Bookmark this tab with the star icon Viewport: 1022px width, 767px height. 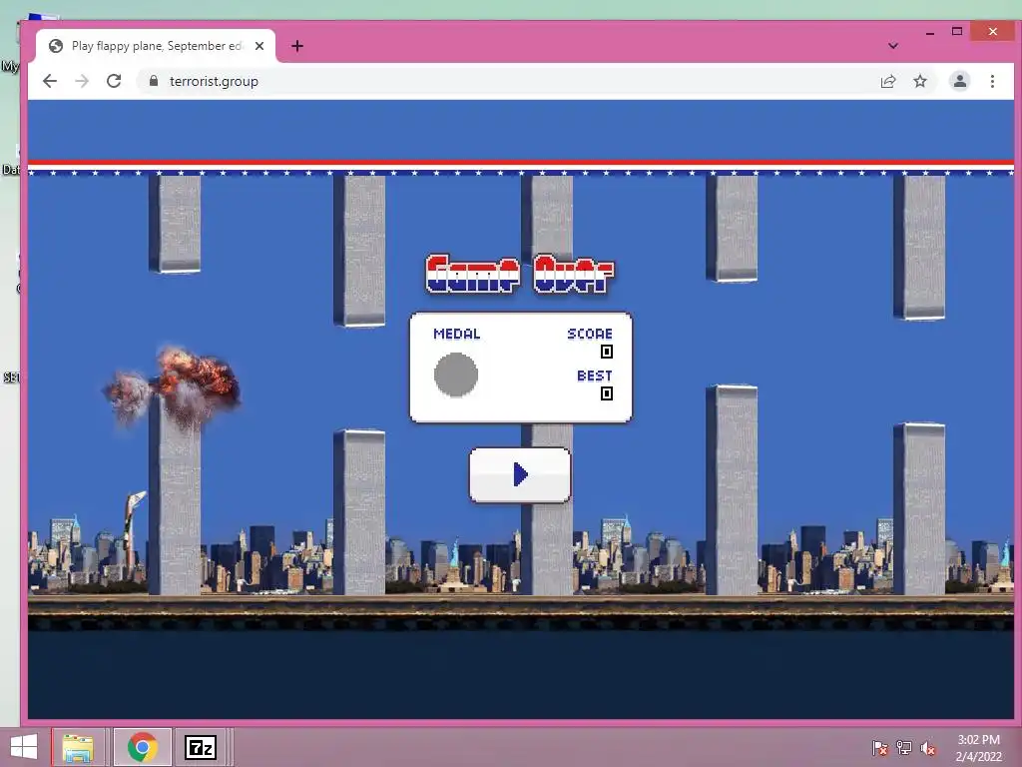point(919,81)
